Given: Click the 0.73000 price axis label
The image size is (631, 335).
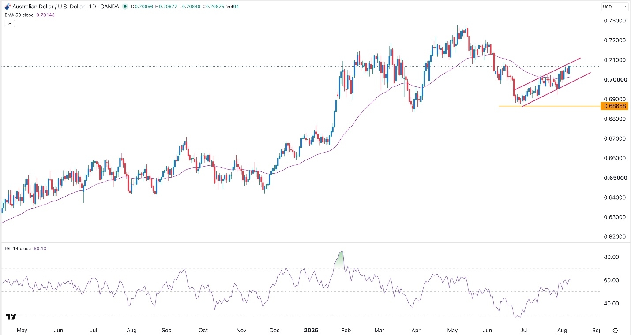Looking at the screenshot, I should 615,21.
